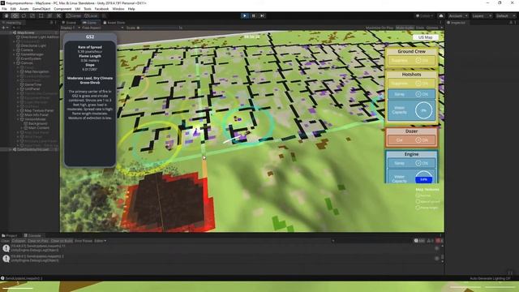Collapse the MapScene hierarchy root
The width and height of the screenshot is (519, 292).
[11, 32]
